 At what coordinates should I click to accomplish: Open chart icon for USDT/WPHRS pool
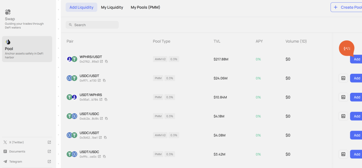[343, 97]
